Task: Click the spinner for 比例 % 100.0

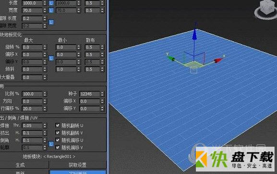Action: tap(45, 94)
